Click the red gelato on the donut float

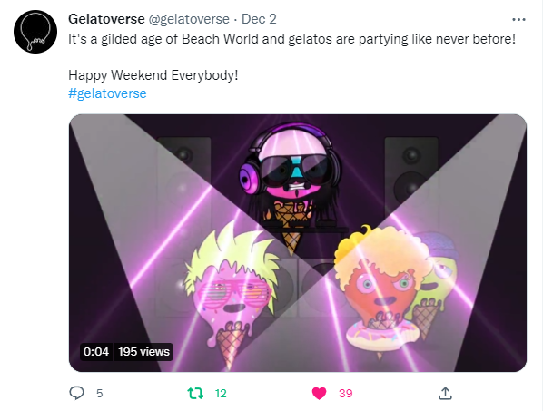381,290
